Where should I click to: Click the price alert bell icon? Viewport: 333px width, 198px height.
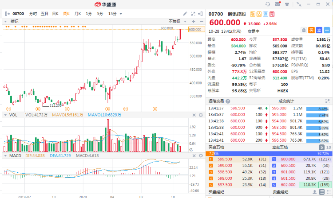304,30
